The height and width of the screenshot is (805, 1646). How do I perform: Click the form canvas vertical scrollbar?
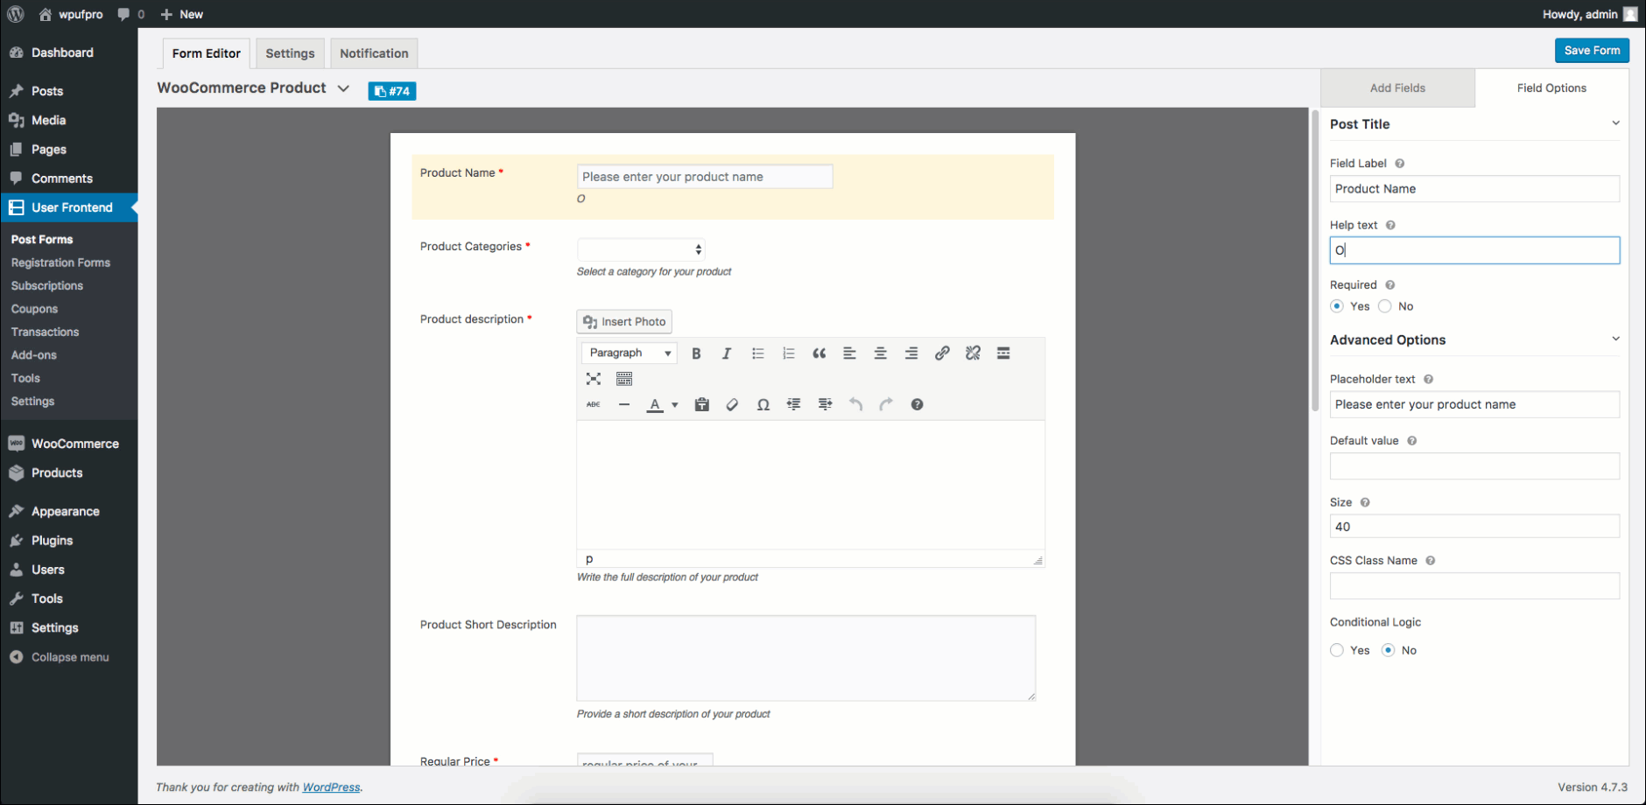tap(1315, 261)
